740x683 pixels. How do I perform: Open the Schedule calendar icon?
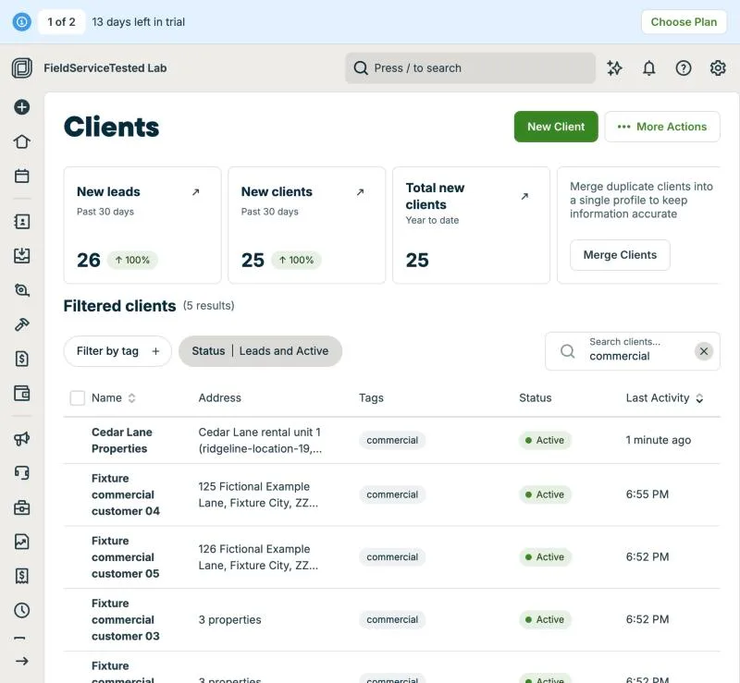tap(21, 176)
